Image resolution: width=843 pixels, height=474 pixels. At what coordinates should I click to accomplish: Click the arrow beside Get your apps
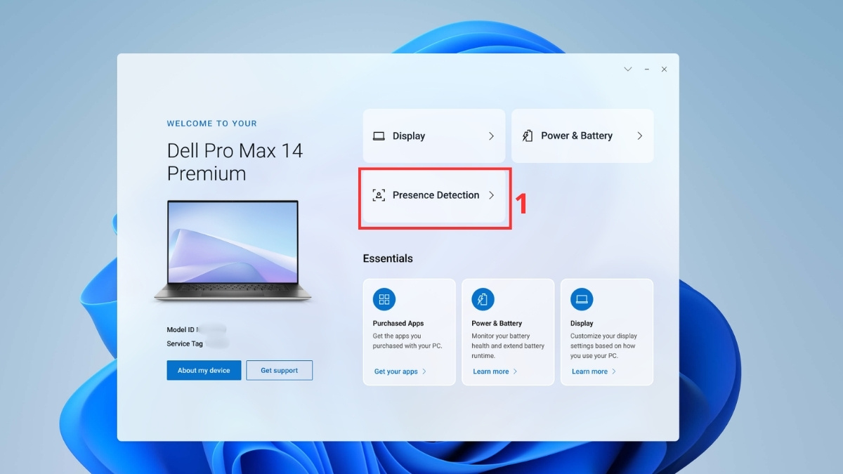[x=424, y=371]
